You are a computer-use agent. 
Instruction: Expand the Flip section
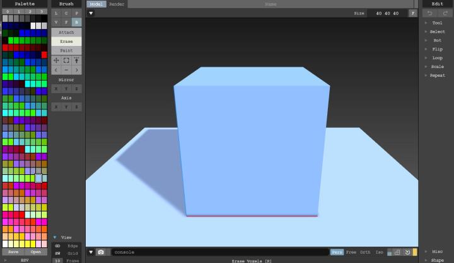[x=437, y=49]
